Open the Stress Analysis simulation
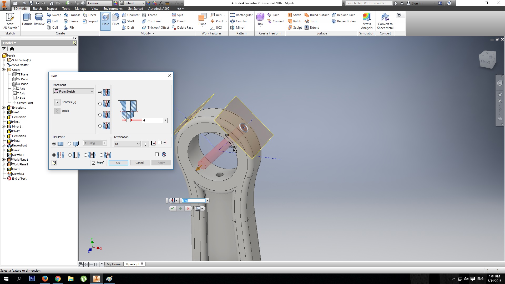The width and height of the screenshot is (505, 284). pyautogui.click(x=367, y=17)
